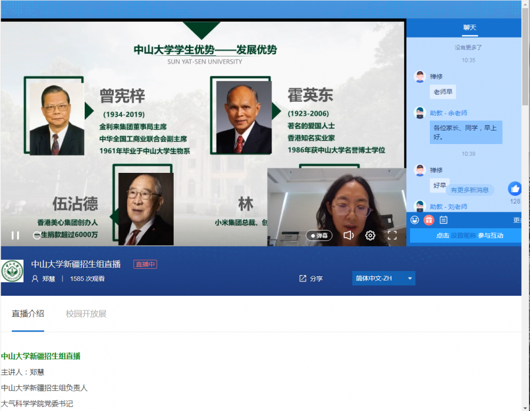Click 有更多新消息 new messages notice
530x411 pixels.
469,190
